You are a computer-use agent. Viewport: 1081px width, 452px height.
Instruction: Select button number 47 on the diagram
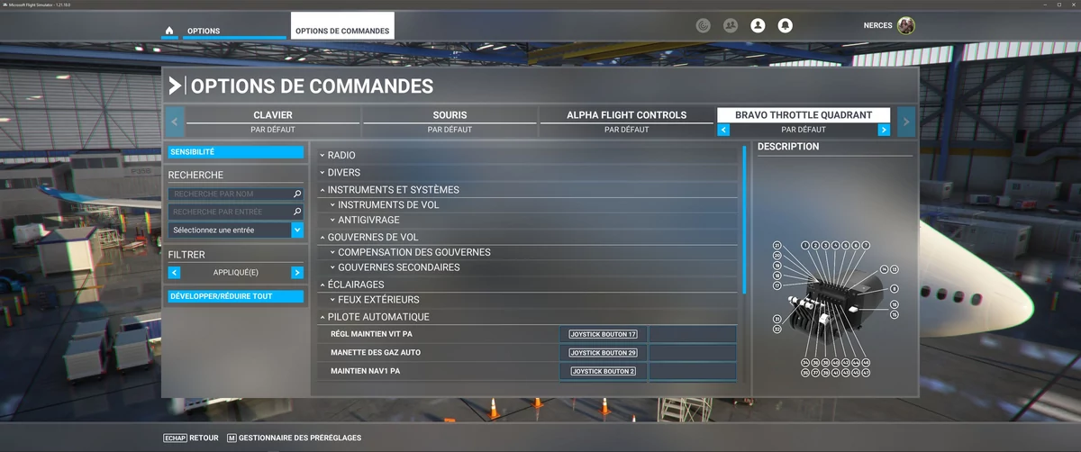click(x=867, y=372)
